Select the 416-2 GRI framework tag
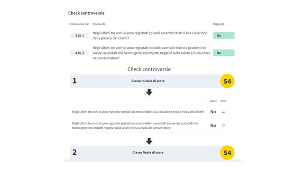305x171 pixels. coord(80,53)
